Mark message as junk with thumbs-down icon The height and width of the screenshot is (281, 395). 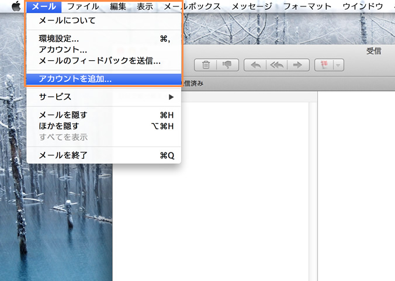point(227,65)
